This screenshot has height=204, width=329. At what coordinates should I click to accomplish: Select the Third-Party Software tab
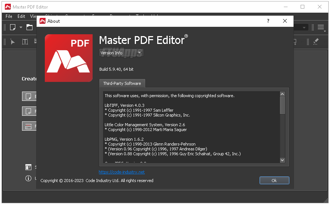122,83
